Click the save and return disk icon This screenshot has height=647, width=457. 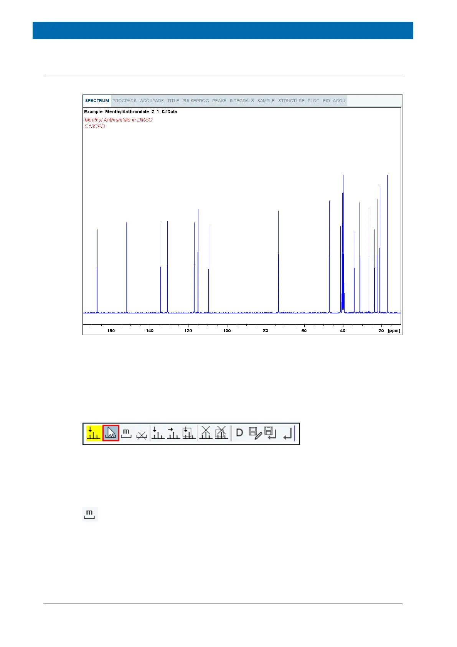[x=271, y=433]
